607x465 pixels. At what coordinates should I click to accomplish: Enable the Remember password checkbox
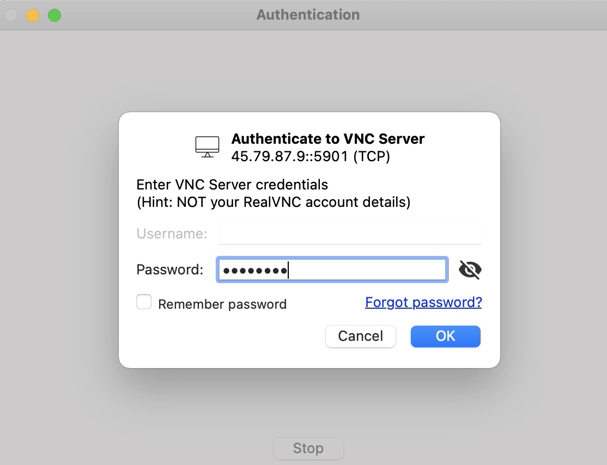[144, 302]
